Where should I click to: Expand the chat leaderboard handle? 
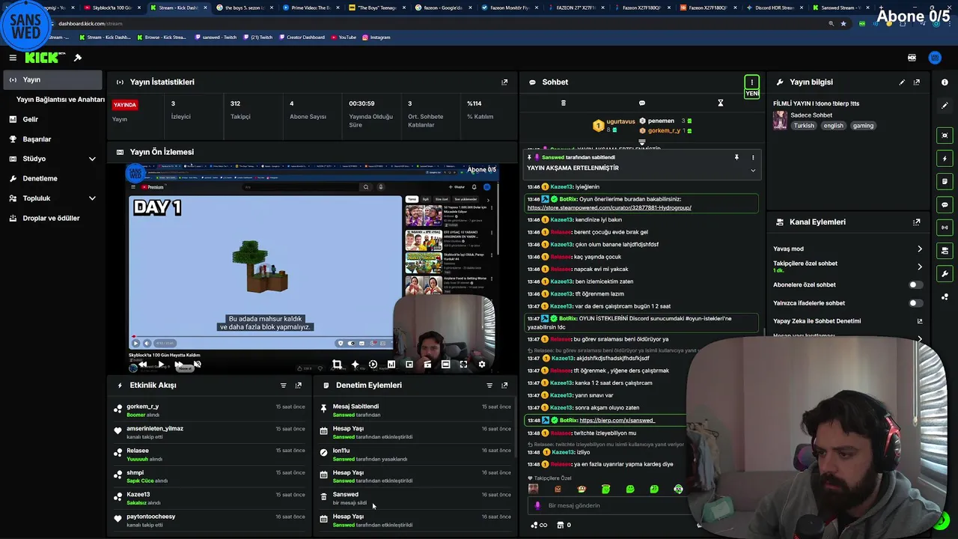(642, 141)
